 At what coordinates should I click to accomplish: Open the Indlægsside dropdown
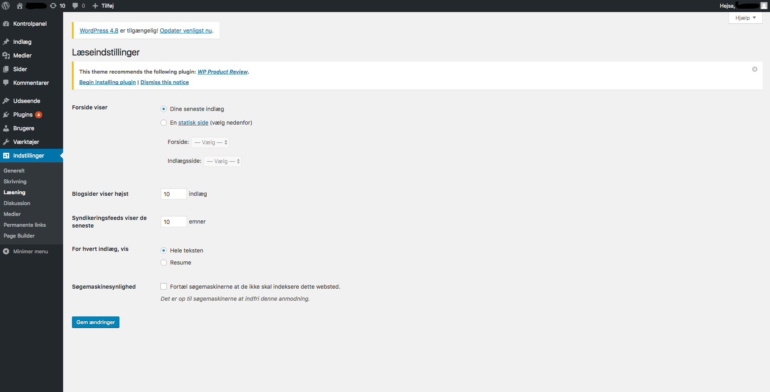coord(222,161)
